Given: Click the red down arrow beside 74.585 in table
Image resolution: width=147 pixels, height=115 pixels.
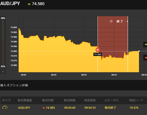Looking at the screenshot, I should 44,108.
